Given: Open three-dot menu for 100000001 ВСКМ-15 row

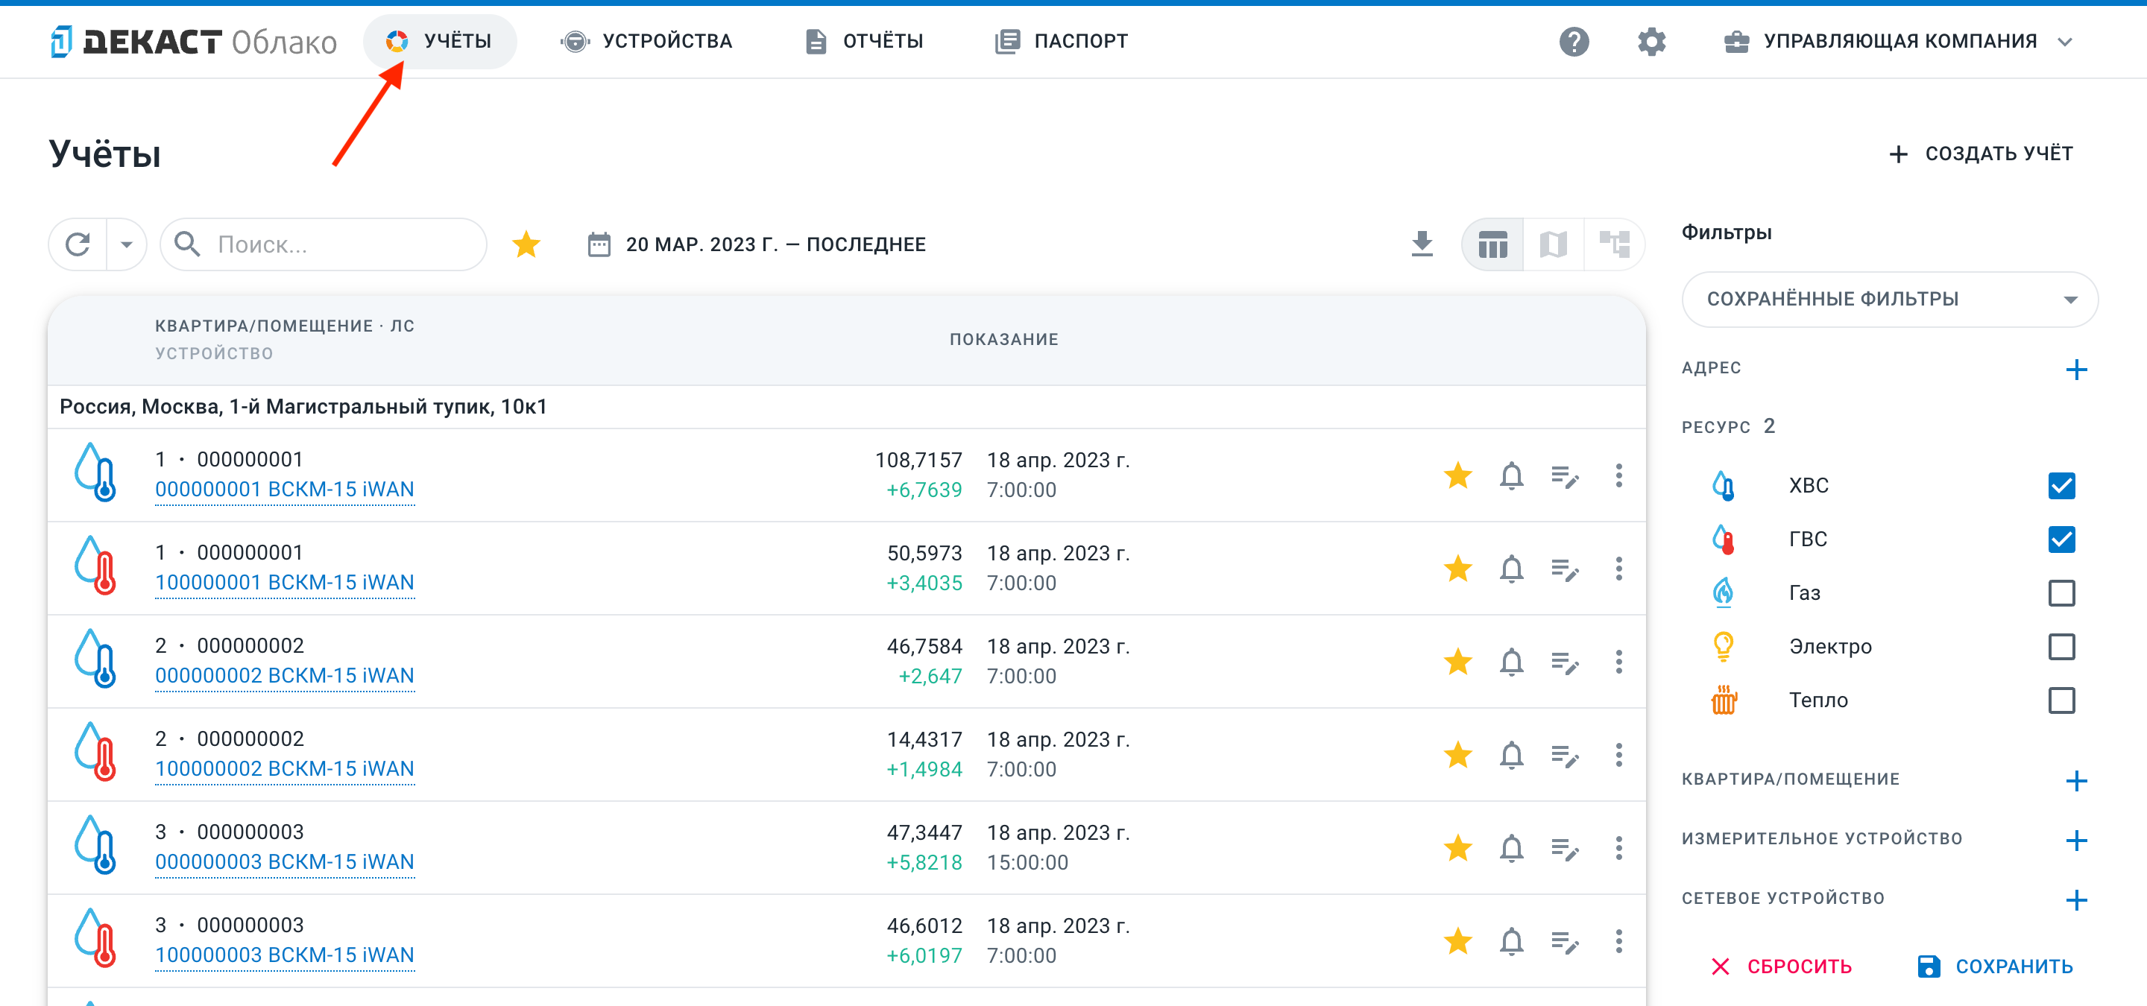Looking at the screenshot, I should click(1618, 569).
